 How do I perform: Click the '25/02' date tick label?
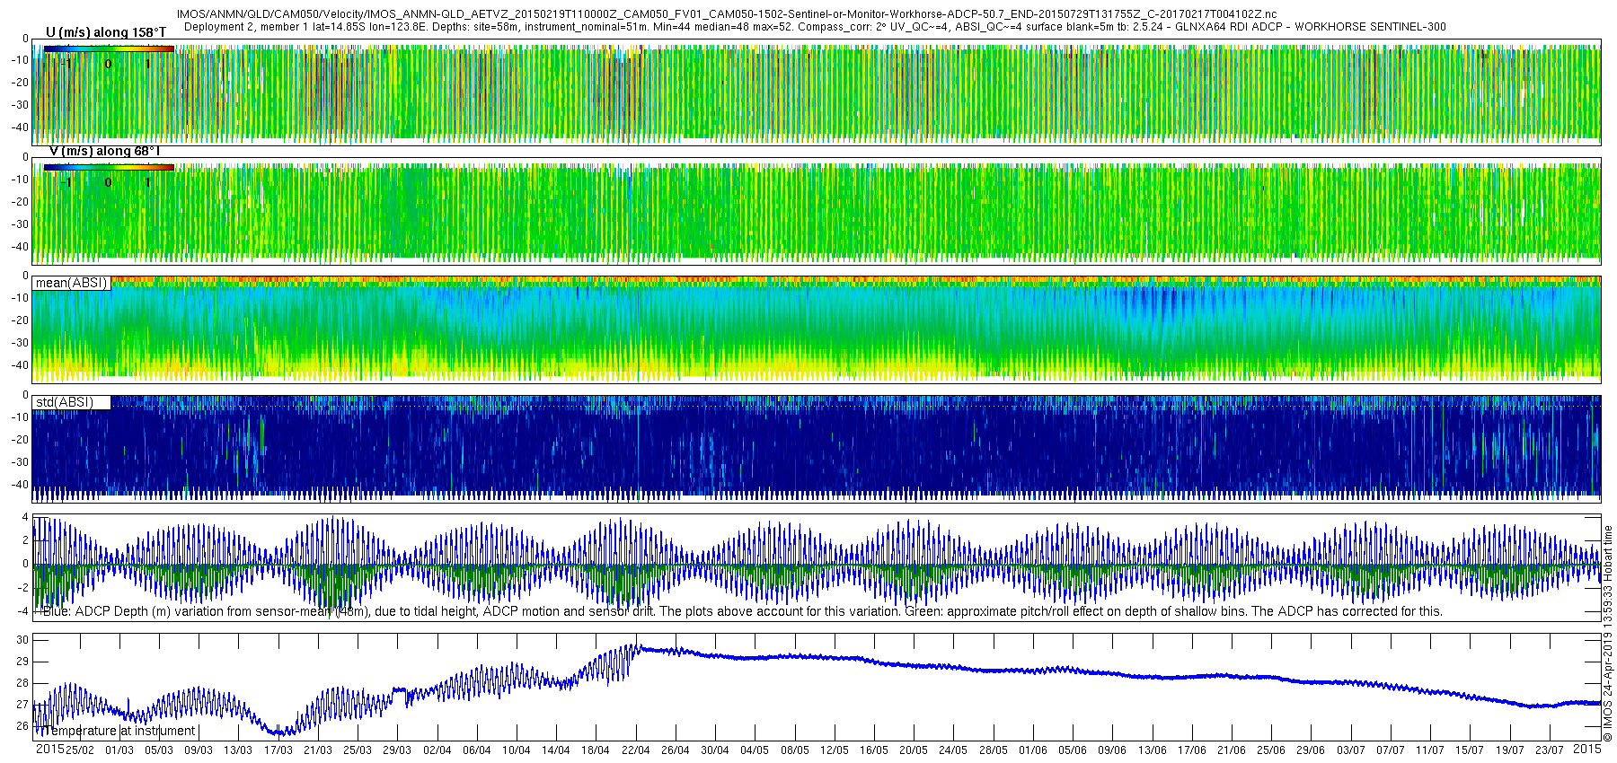(80, 750)
